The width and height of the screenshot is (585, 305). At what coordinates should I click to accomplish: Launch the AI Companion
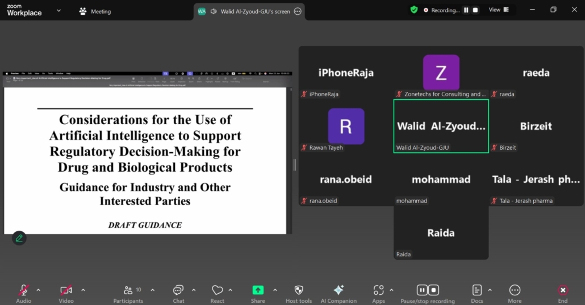coord(339,290)
